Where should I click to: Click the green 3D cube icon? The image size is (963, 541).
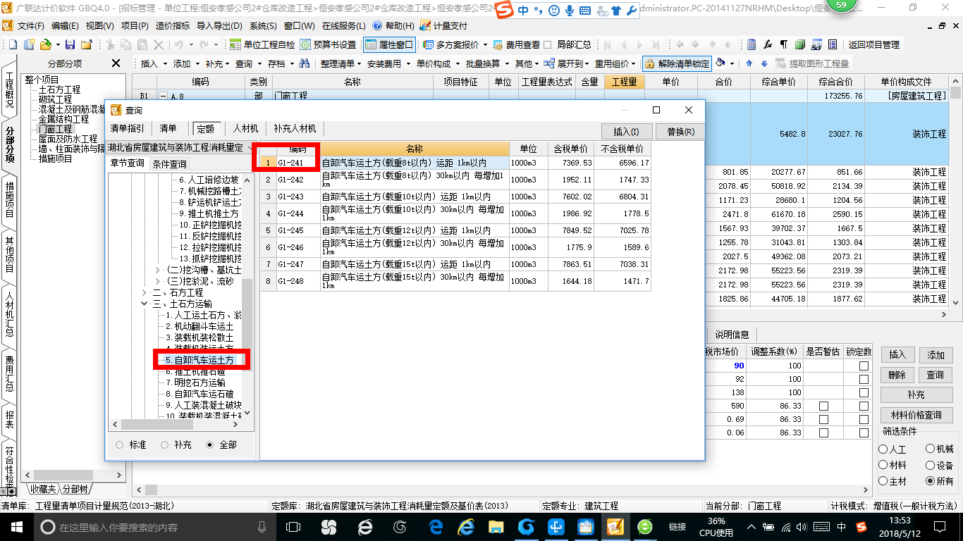point(800,44)
